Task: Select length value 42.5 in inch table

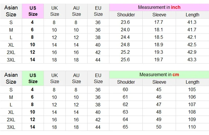Action: tap(192, 45)
